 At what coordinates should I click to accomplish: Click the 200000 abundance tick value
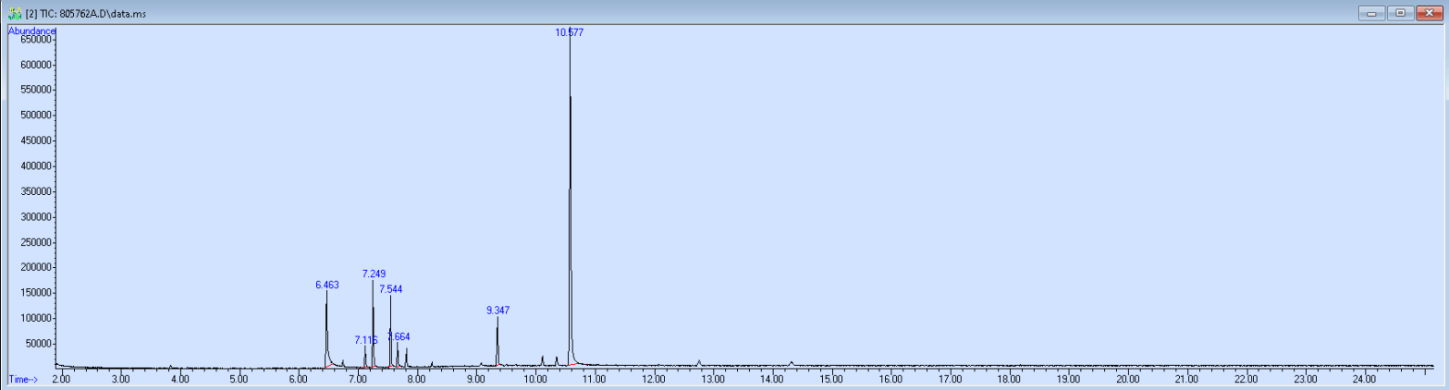point(37,267)
